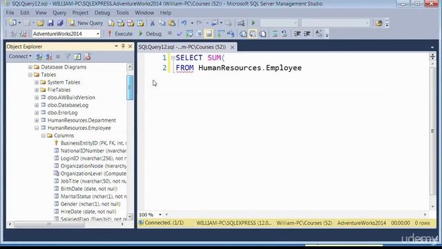Image resolution: width=442 pixels, height=249 pixels.
Task: Click the query editor vertical scrollbar
Action: (x=433, y=131)
